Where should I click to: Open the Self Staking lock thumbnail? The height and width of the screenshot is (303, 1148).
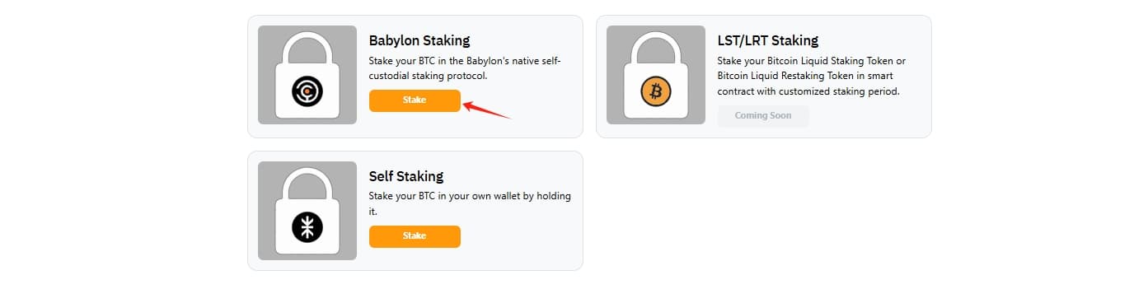307,211
